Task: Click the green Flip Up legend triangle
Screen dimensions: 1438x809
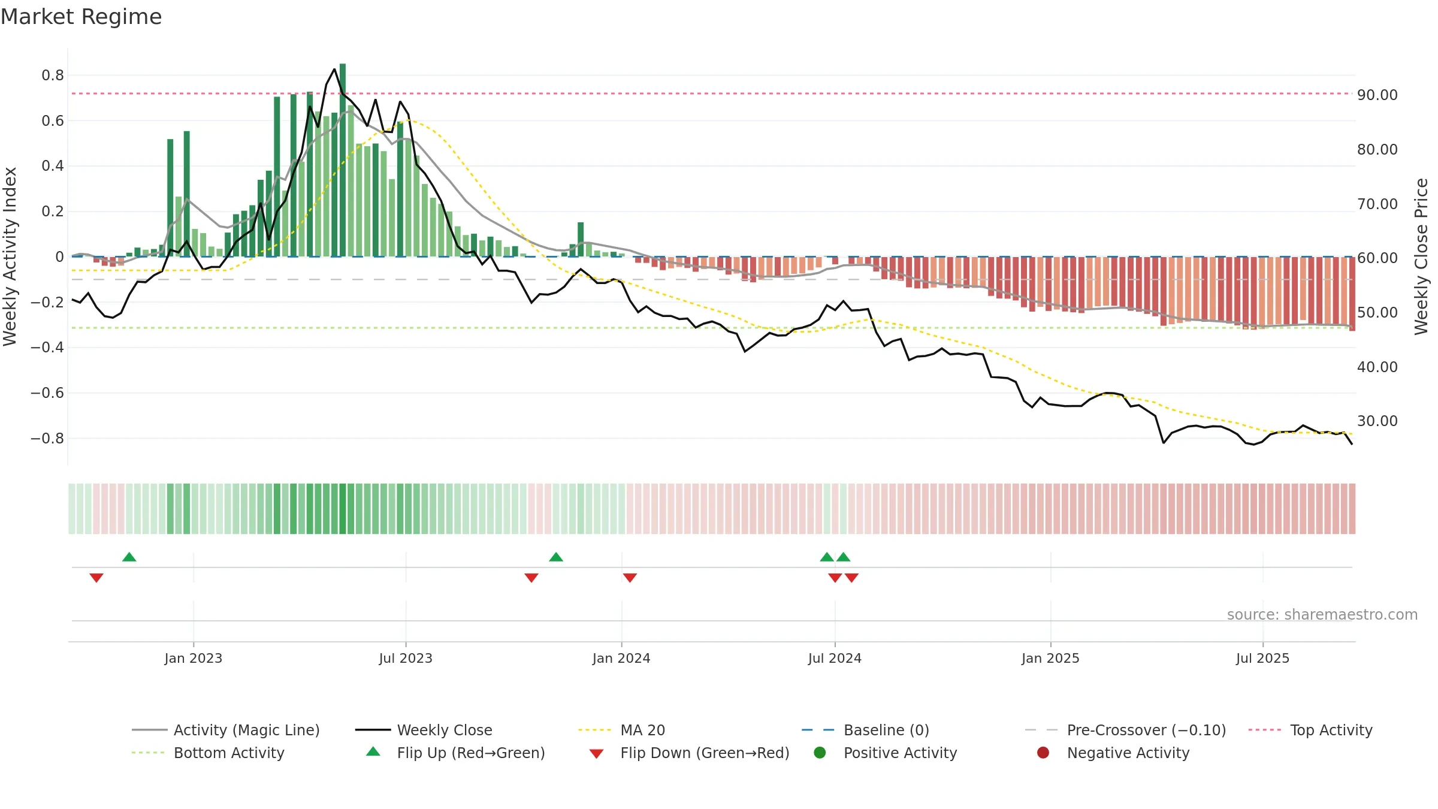Action: pyautogui.click(x=373, y=751)
